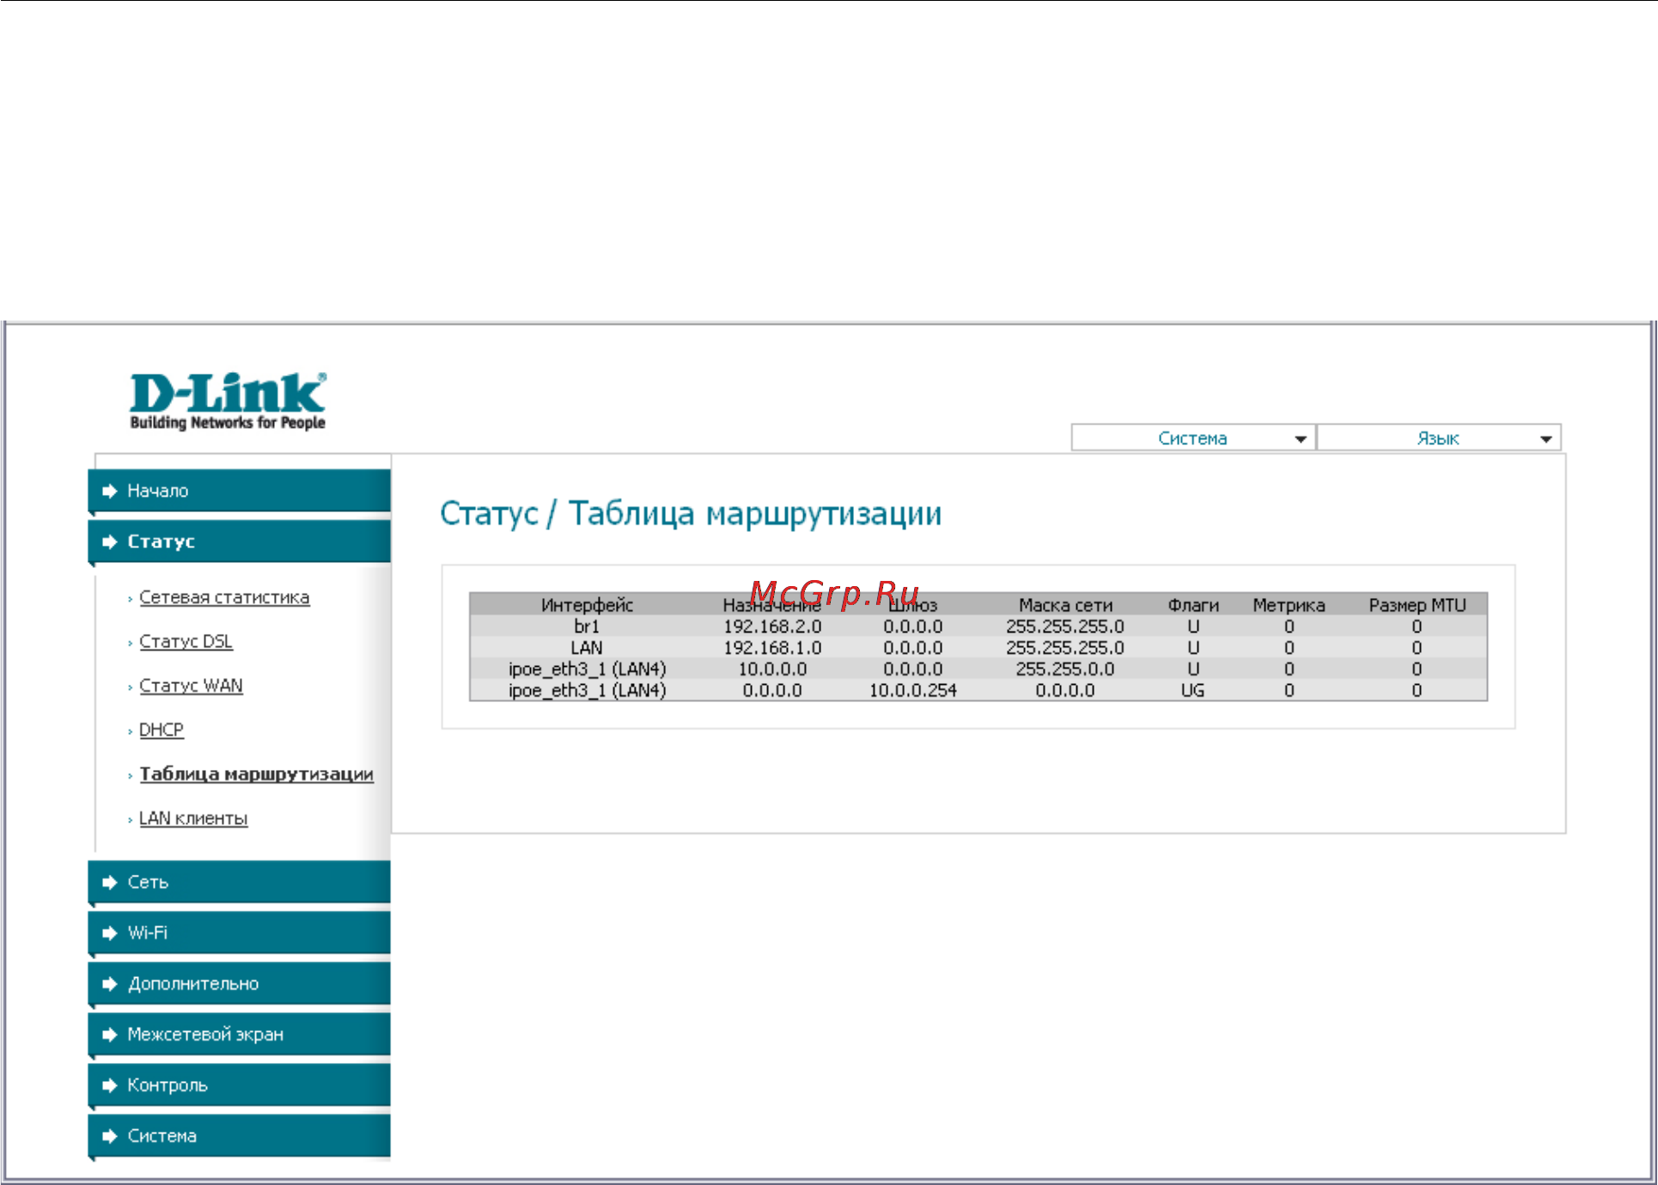Click the D-Link logo
The height and width of the screenshot is (1185, 1658).
228,401
